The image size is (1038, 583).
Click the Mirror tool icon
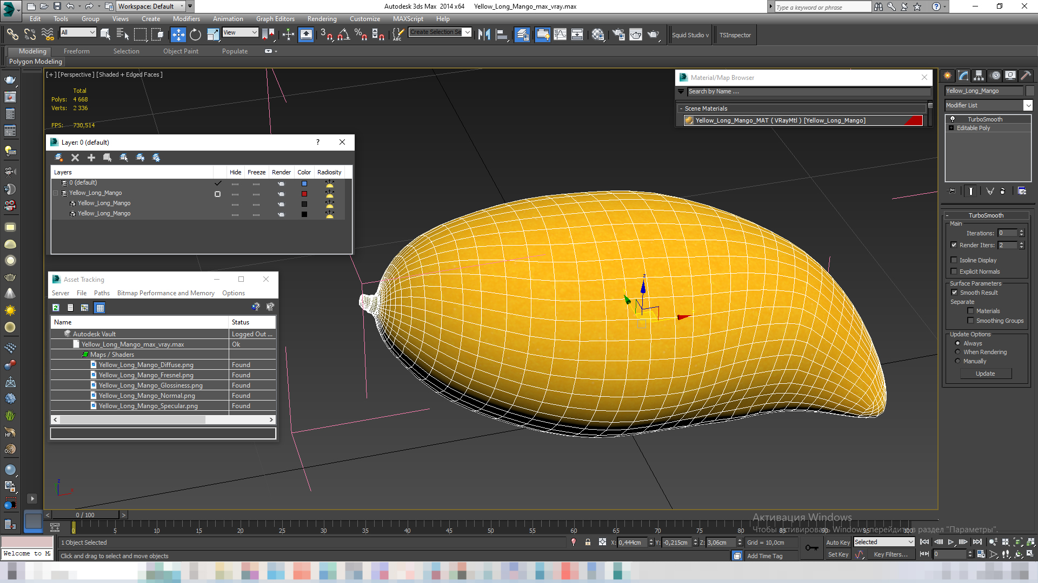coord(484,35)
